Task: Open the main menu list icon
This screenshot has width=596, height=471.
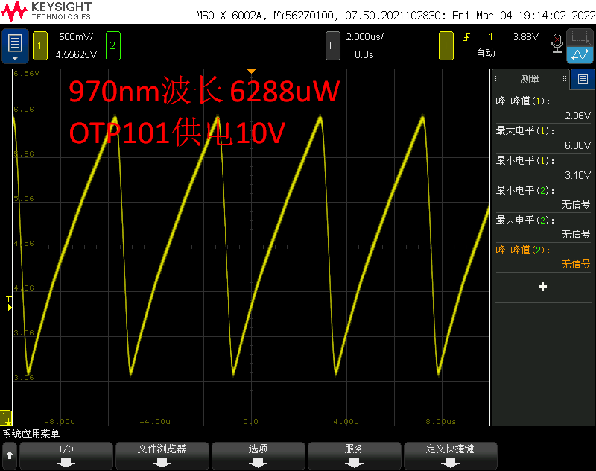Action: [15, 46]
